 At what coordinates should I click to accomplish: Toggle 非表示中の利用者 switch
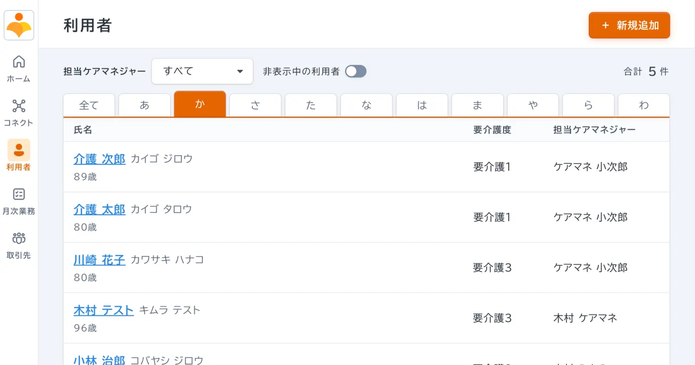point(356,71)
